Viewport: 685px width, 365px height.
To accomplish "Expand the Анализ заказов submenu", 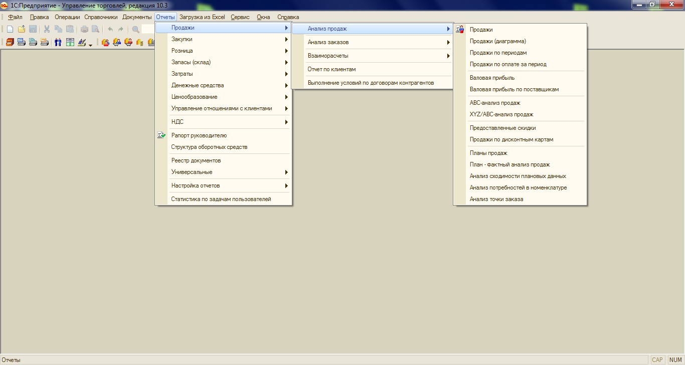I will coord(373,42).
